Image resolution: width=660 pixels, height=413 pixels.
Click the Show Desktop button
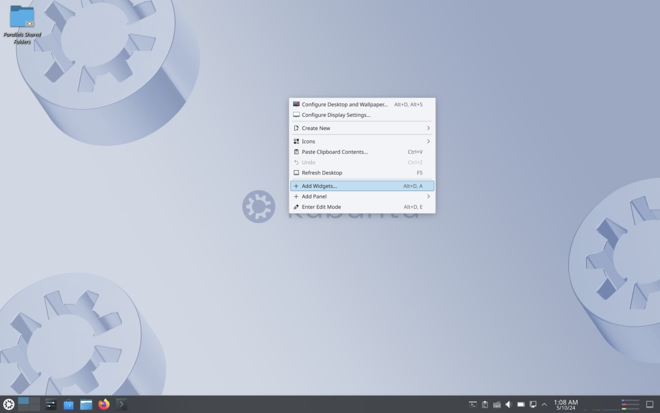point(650,405)
